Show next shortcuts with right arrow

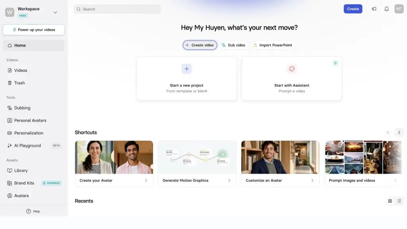tap(399, 132)
